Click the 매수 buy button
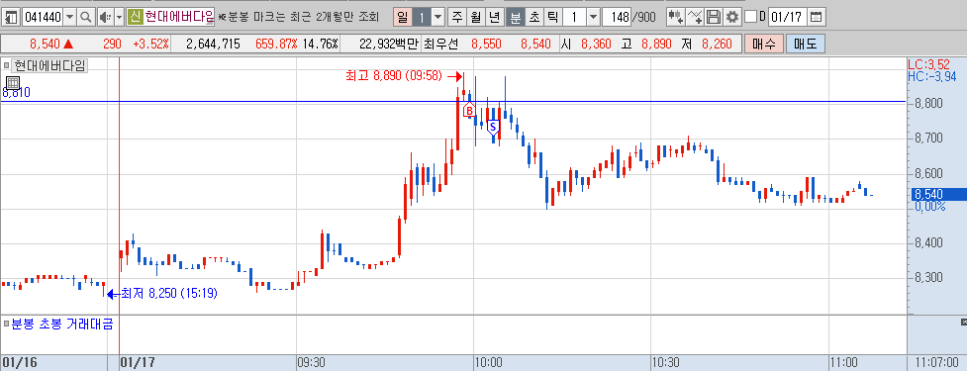967x371 pixels. (763, 44)
